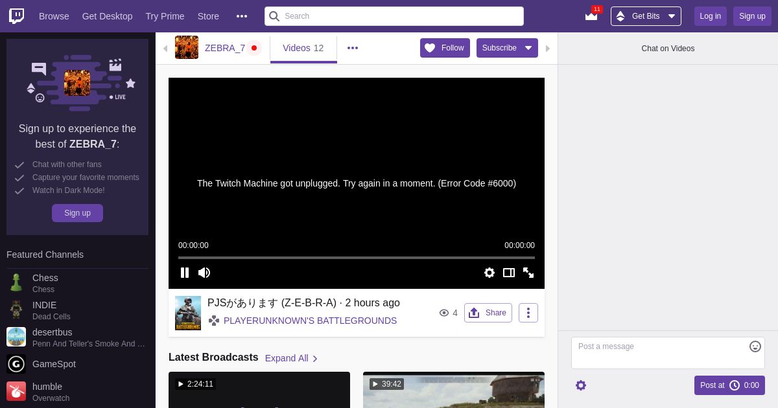778x408 pixels.
Task: Click the PUBG game box art
Action: [188, 313]
